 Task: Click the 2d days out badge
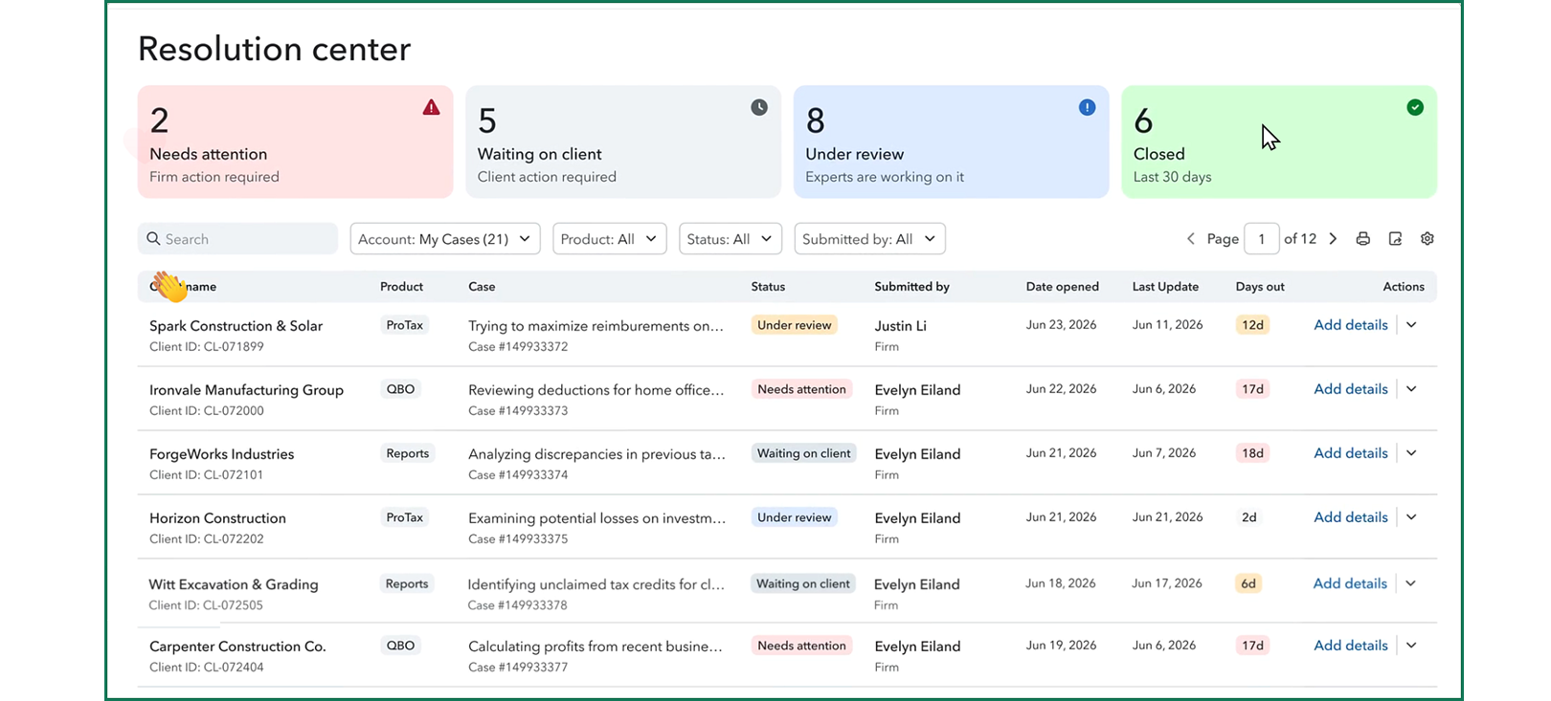(1248, 517)
